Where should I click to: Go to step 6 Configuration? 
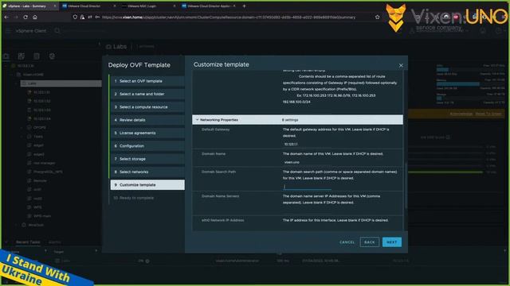147,146
